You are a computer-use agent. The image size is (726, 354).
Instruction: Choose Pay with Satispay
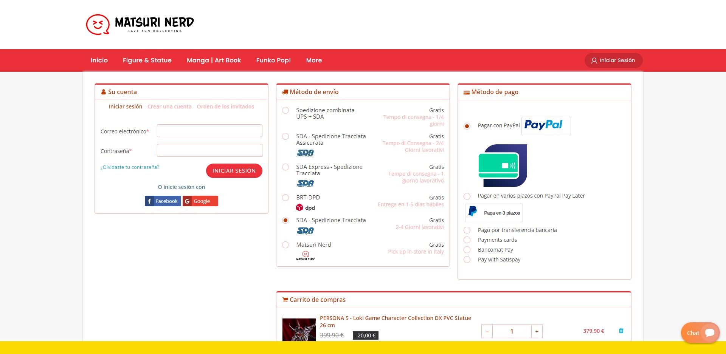467,260
